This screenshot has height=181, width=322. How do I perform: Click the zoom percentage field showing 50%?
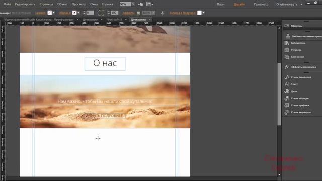click(125, 4)
